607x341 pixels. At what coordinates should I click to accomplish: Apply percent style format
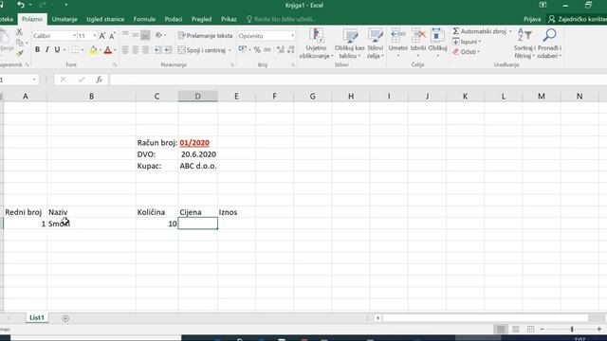click(x=257, y=50)
